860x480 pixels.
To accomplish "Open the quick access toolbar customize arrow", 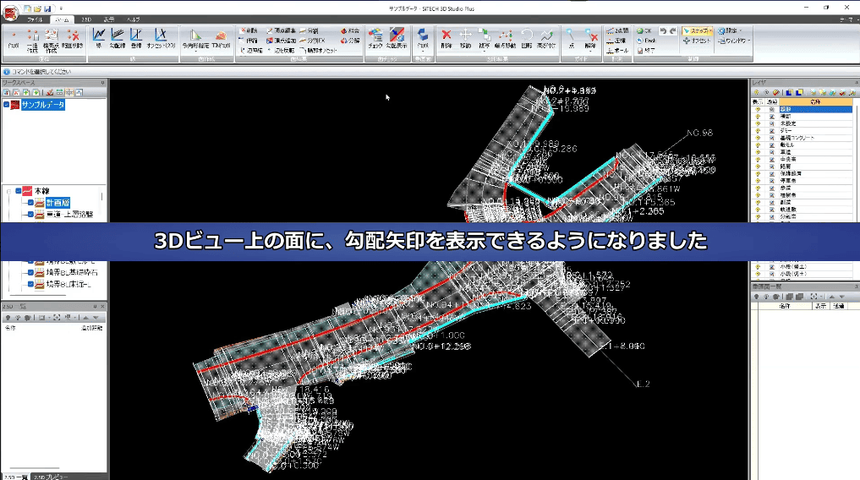I will (61, 8).
